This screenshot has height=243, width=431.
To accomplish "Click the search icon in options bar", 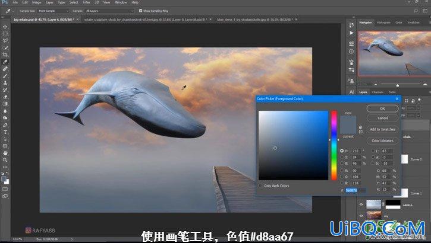I will click(x=416, y=11).
